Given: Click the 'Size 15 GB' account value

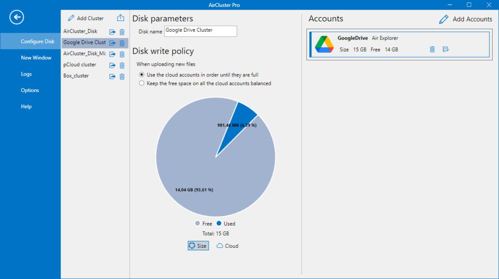Looking at the screenshot, I should click(353, 49).
